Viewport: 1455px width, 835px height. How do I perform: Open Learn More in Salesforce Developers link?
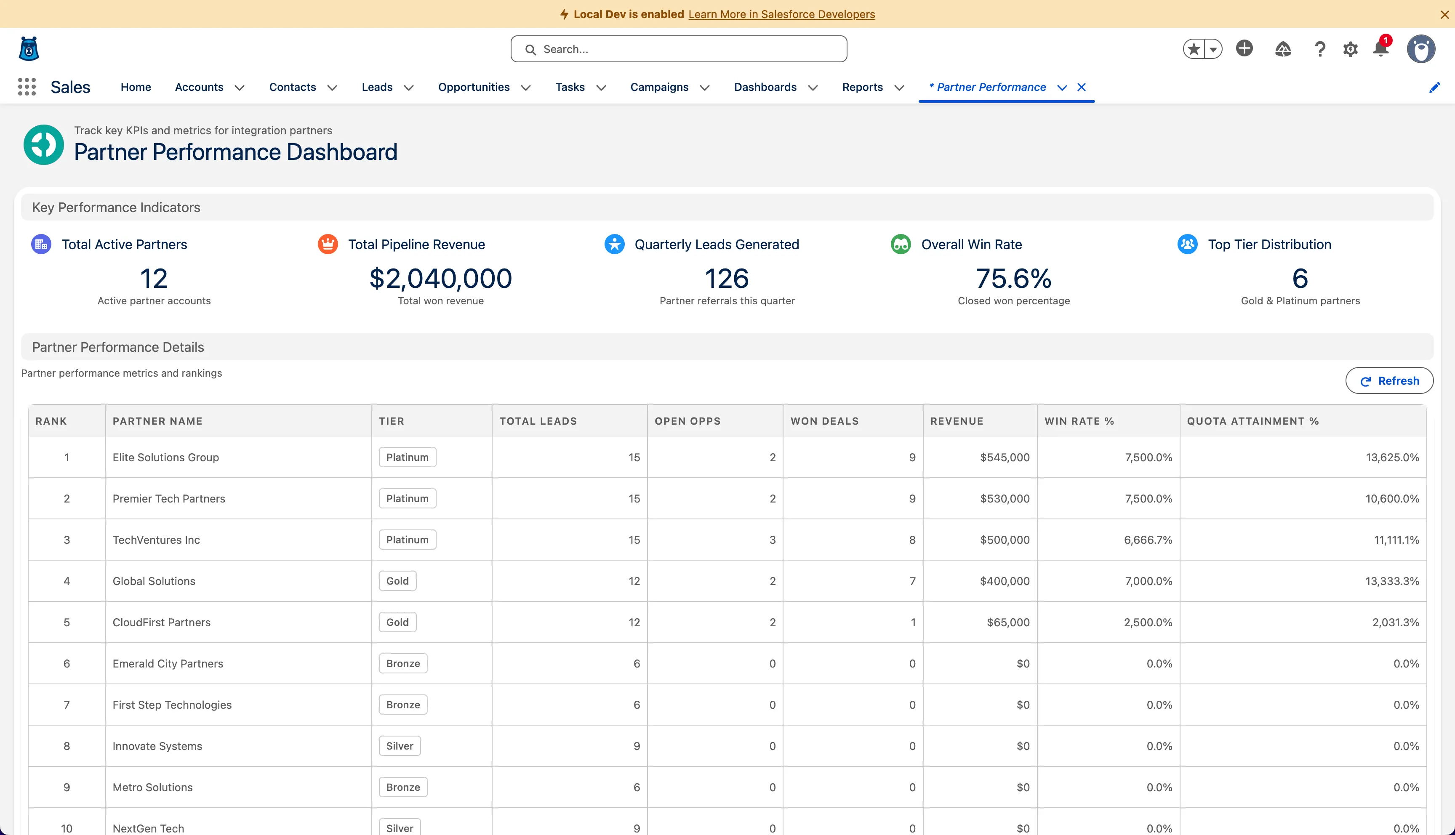781,14
